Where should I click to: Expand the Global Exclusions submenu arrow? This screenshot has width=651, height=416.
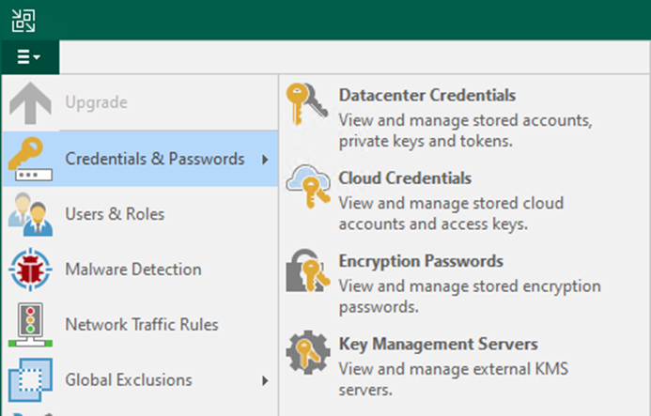265,380
